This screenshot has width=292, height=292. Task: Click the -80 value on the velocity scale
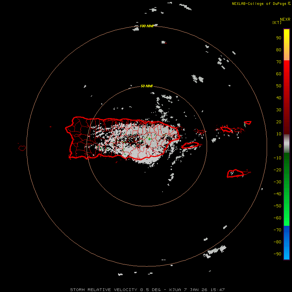[277, 242]
